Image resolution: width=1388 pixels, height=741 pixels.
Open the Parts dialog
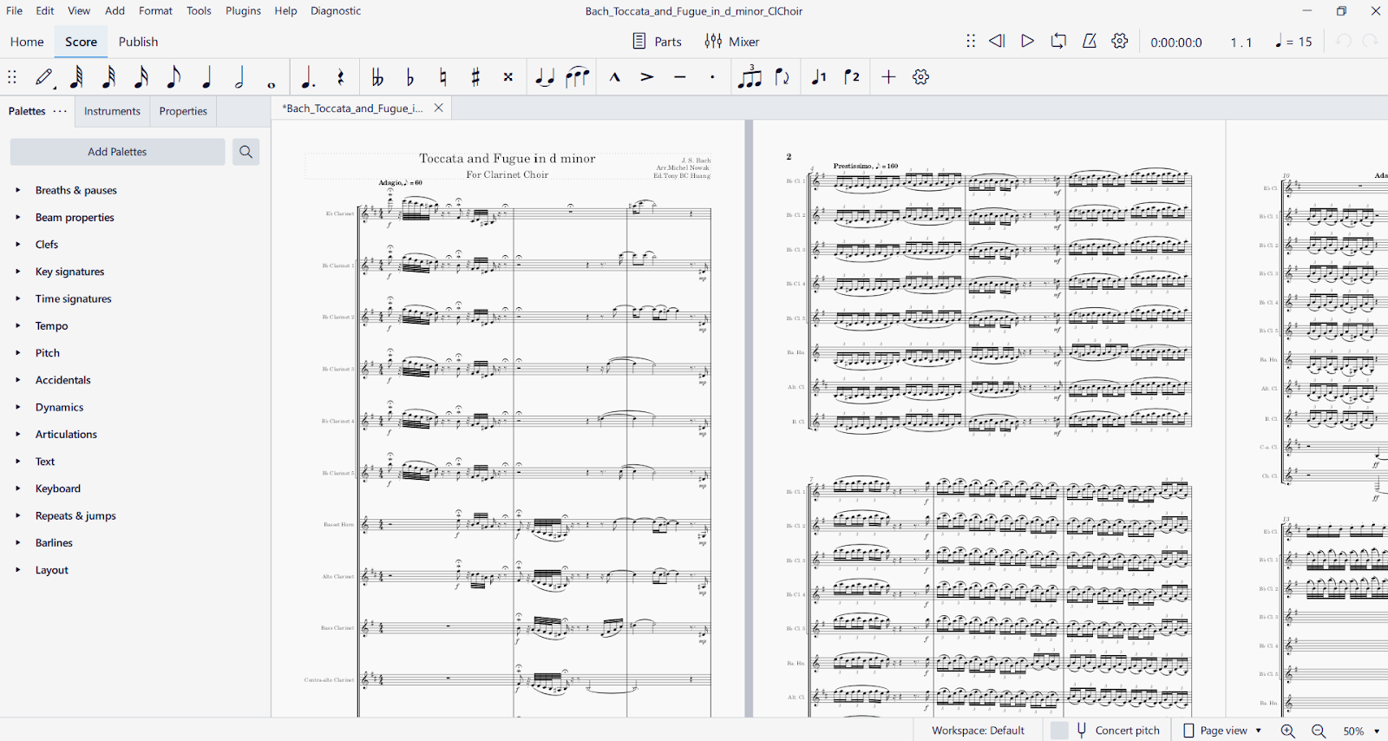pyautogui.click(x=657, y=42)
